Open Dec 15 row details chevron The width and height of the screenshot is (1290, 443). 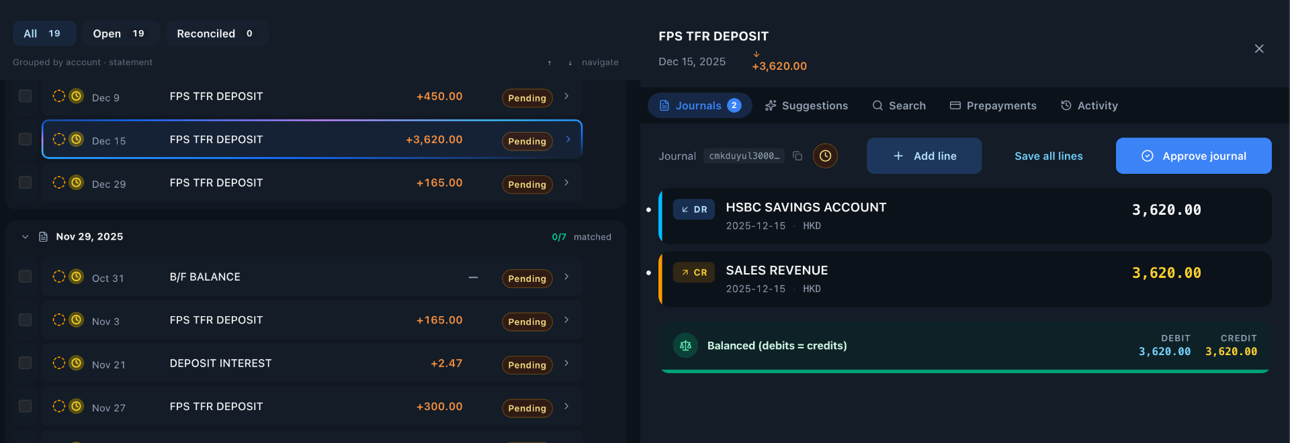coord(568,139)
